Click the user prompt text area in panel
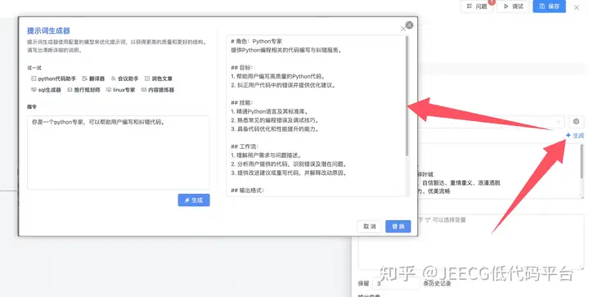The width and height of the screenshot is (589, 297). pos(471,242)
